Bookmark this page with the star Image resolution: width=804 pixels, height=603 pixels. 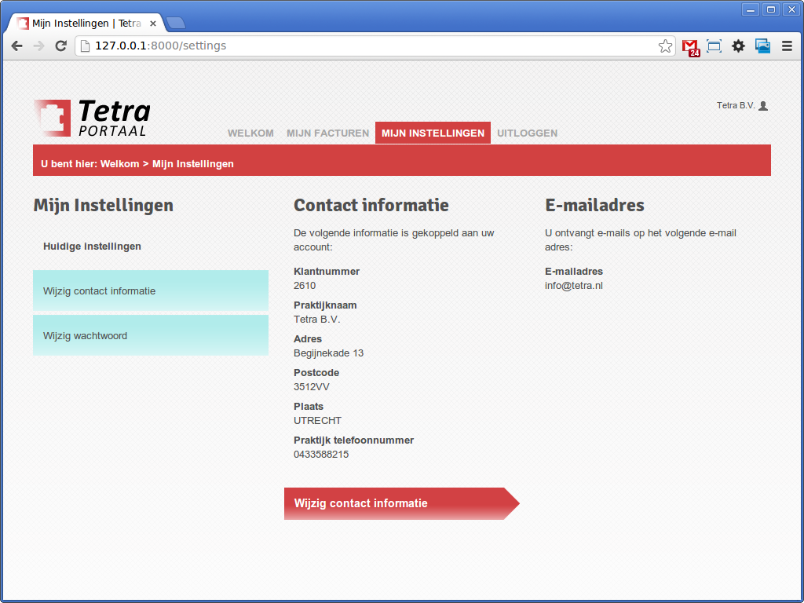tap(665, 46)
